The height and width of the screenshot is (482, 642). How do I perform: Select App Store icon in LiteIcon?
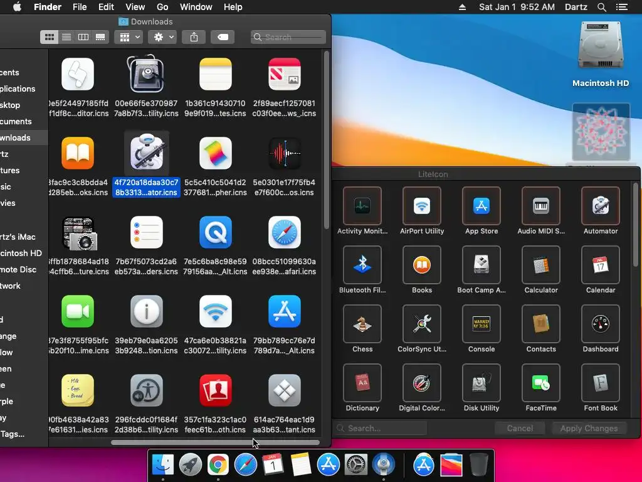(x=481, y=206)
